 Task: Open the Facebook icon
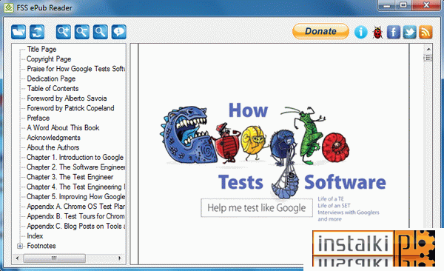(x=394, y=32)
